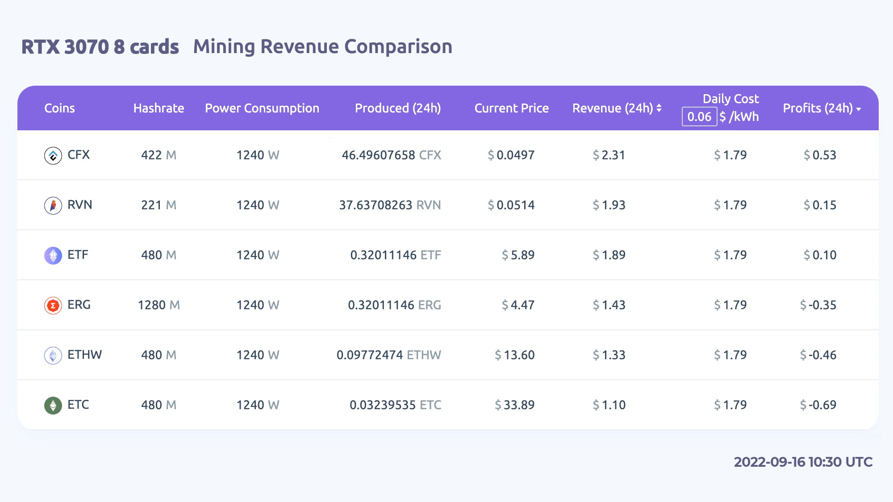
Task: Select the ERG coin name
Action: point(79,305)
